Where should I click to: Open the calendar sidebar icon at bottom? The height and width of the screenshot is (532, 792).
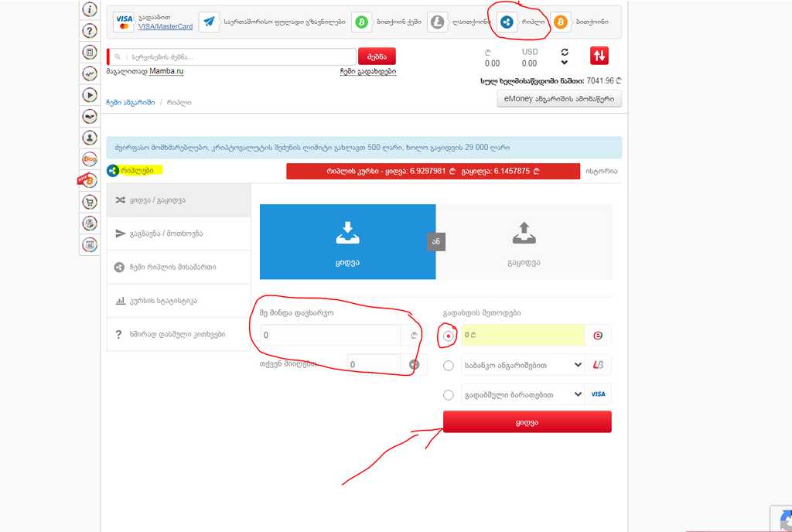coord(90,245)
